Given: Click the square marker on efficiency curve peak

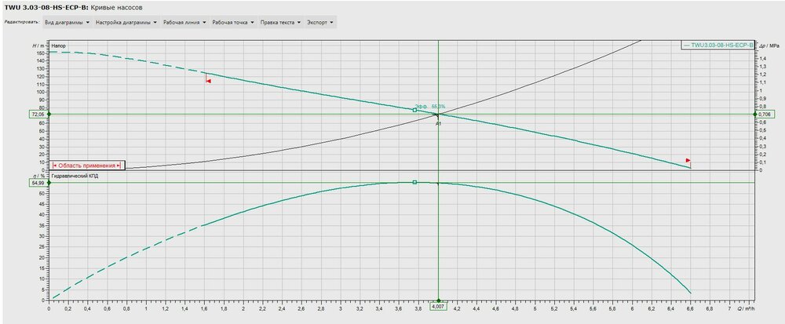Looking at the screenshot, I should pyautogui.click(x=414, y=183).
